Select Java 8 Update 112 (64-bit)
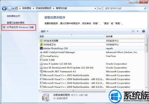The image size is (149, 104). click(92, 64)
